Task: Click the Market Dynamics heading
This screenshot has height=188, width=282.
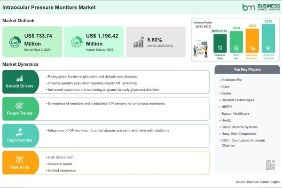Action: click(20, 64)
